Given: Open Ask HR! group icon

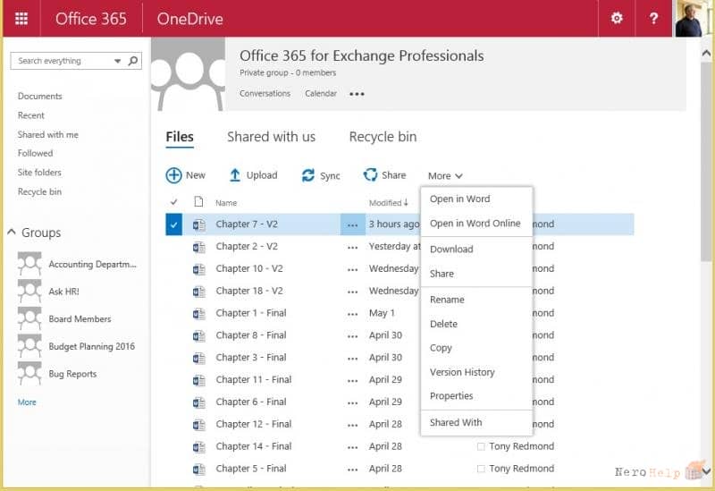Looking at the screenshot, I should click(x=29, y=292).
